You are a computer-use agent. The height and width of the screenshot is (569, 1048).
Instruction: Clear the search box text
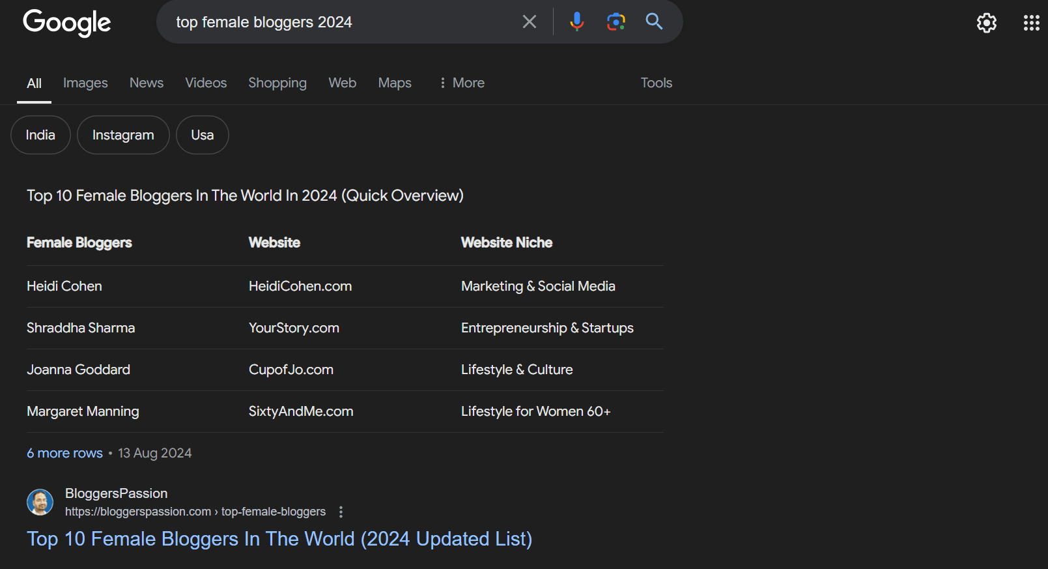(x=529, y=22)
